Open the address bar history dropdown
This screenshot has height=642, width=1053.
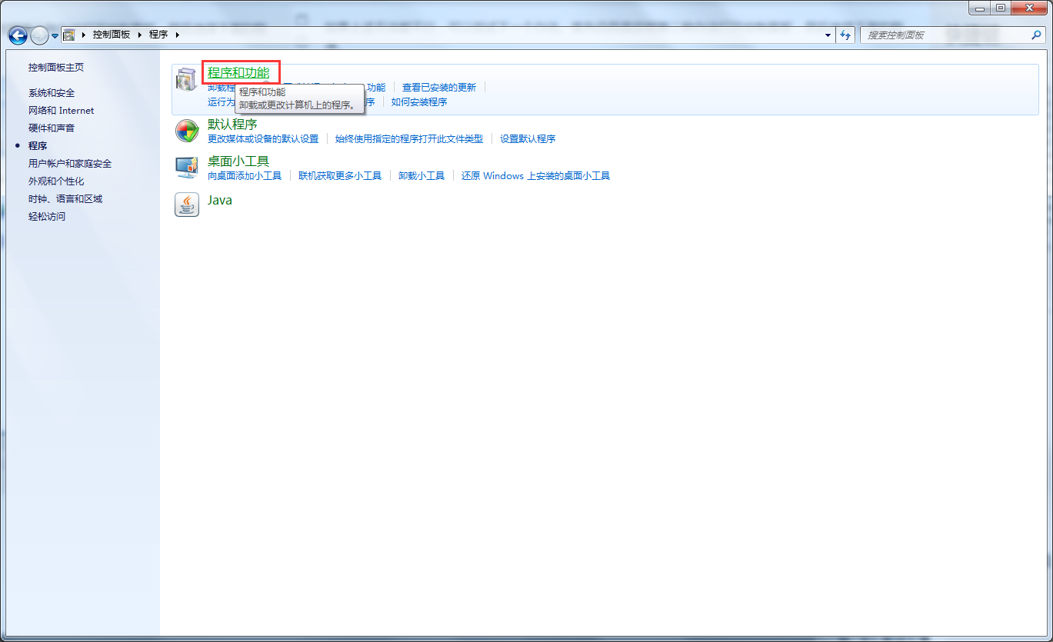(x=828, y=35)
